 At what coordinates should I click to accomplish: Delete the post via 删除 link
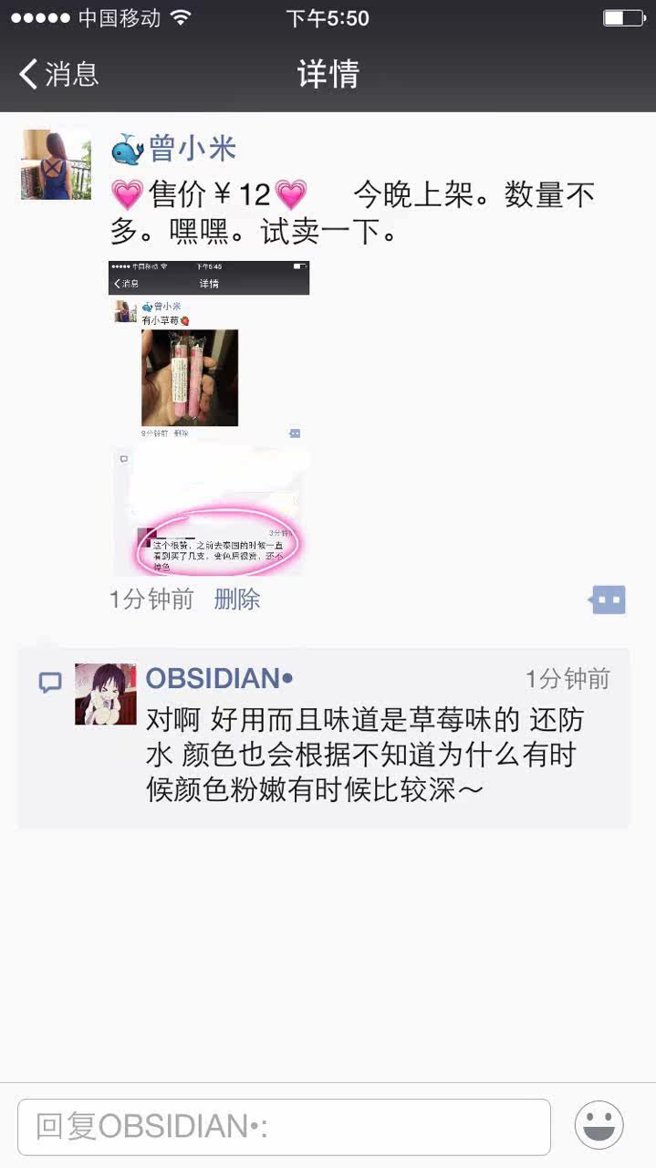237,600
